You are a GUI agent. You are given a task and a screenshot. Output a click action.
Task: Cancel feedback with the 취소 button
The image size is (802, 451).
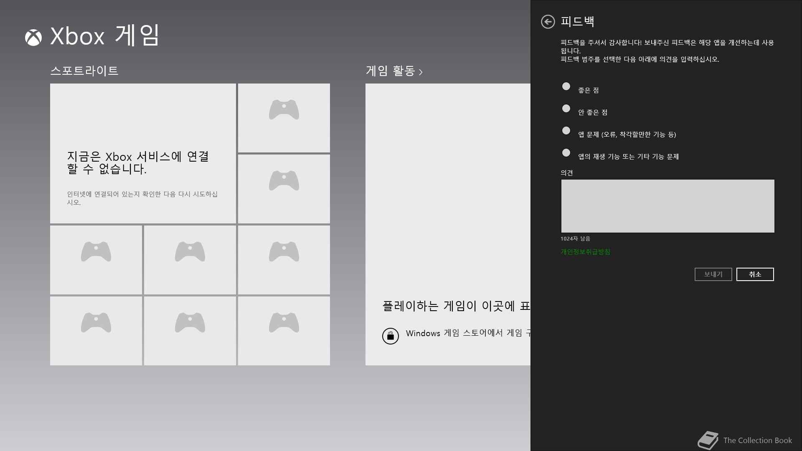(x=755, y=274)
